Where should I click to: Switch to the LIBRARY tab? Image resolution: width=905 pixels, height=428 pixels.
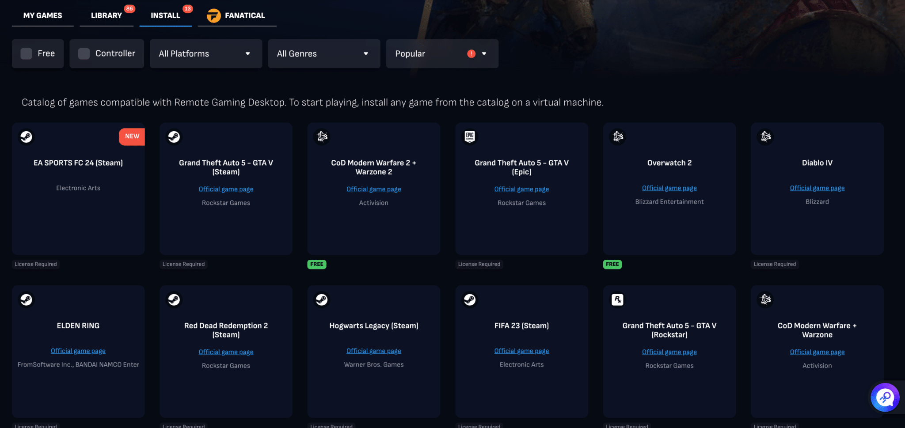click(106, 15)
